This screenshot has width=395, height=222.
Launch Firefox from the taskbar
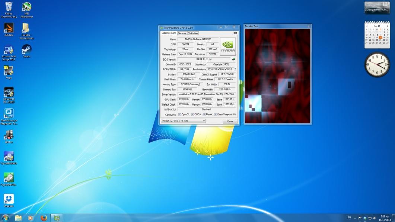pyautogui.click(x=44, y=218)
